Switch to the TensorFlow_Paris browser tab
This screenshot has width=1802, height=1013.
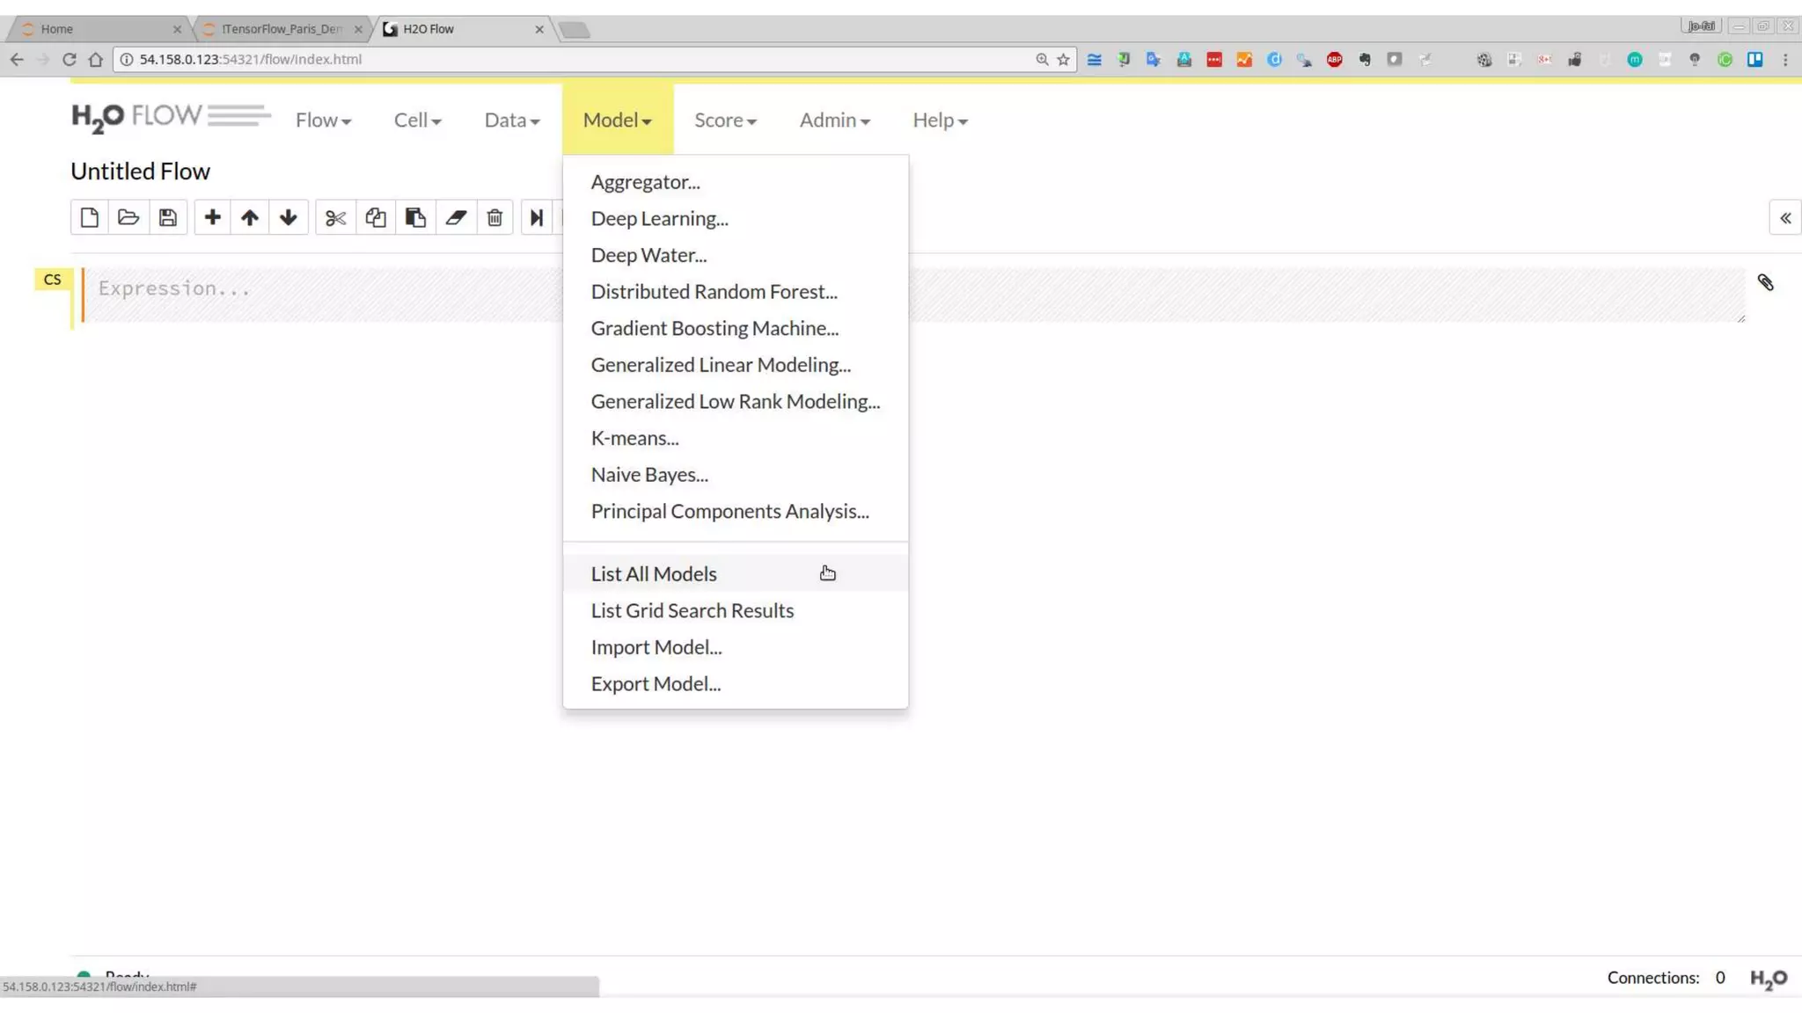coord(282,29)
